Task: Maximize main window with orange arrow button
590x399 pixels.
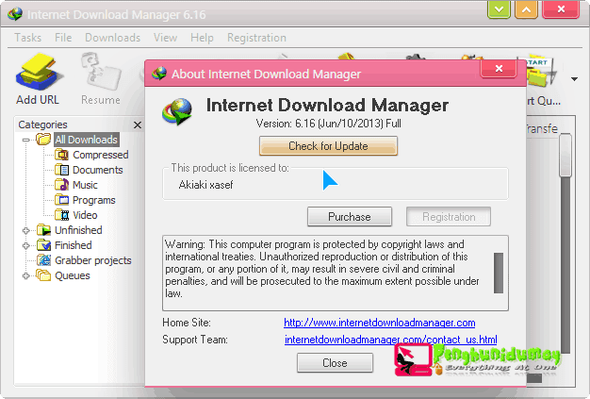Action: pos(527,9)
